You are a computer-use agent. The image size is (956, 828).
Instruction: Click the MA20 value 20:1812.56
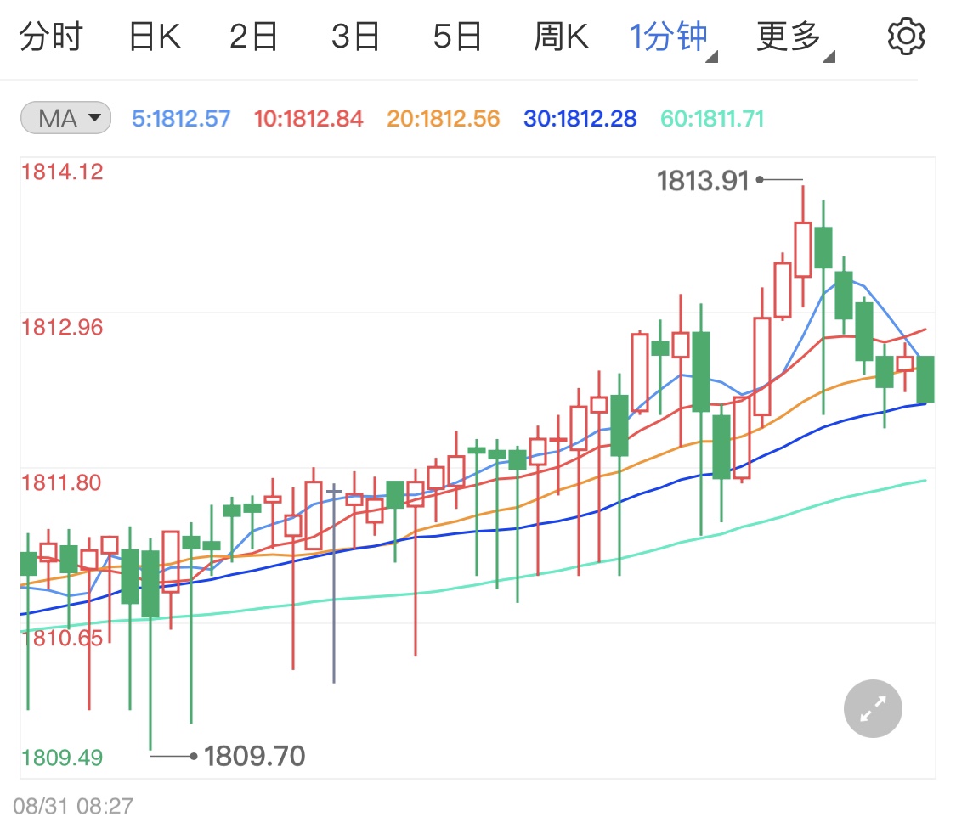click(x=444, y=119)
